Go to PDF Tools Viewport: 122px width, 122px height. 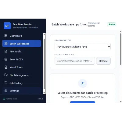point(21,52)
